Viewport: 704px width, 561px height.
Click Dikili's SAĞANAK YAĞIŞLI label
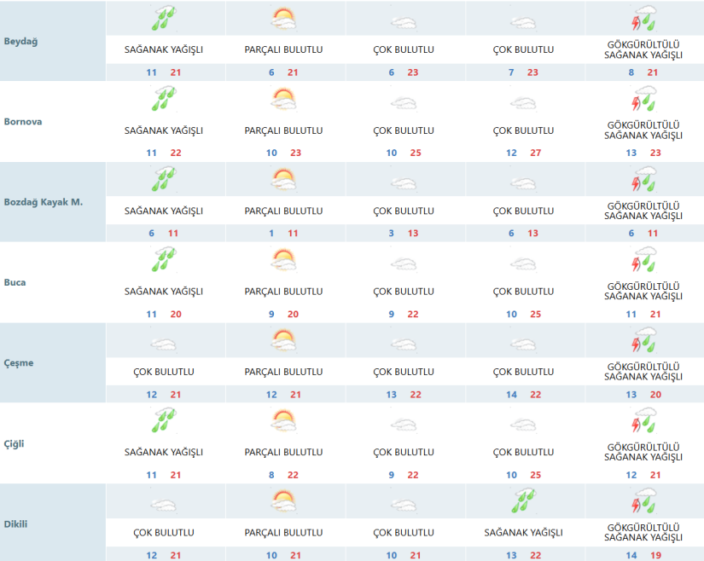tap(523, 533)
